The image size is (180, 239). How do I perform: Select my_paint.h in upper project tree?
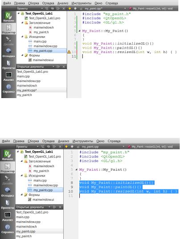coord(41,32)
